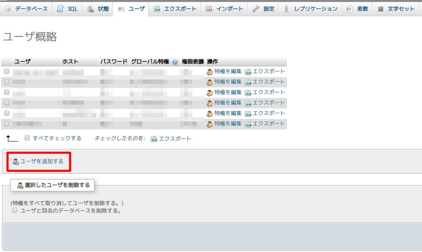The height and width of the screenshot is (252, 422).
Task: Click the 特権を編集 icon in the third user row
Action: pyautogui.click(x=210, y=93)
